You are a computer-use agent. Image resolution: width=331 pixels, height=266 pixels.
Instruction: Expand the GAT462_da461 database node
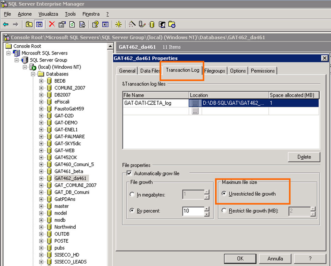(41, 178)
